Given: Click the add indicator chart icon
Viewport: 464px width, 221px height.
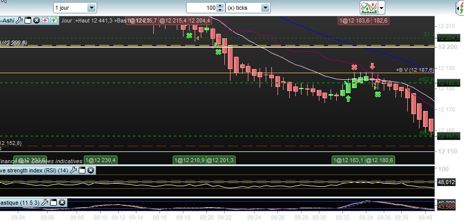Looking at the screenshot, I should pyautogui.click(x=368, y=8).
